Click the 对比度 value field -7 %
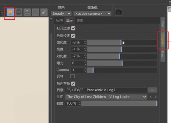171x123 pixels. pos(78,56)
